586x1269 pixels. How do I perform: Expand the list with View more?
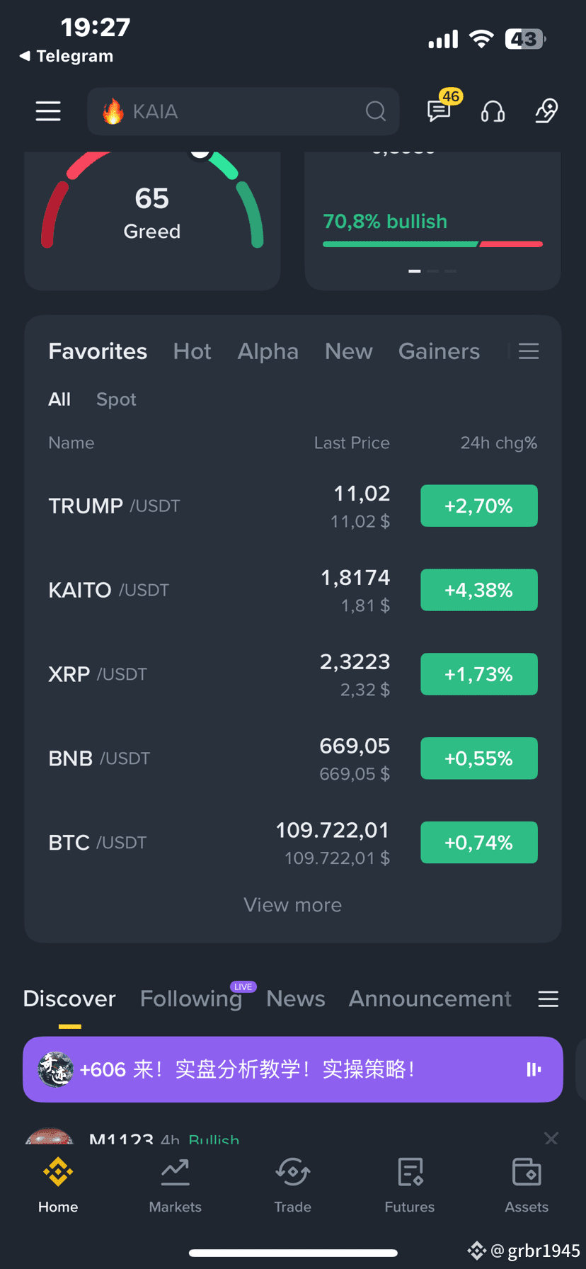pos(293,905)
